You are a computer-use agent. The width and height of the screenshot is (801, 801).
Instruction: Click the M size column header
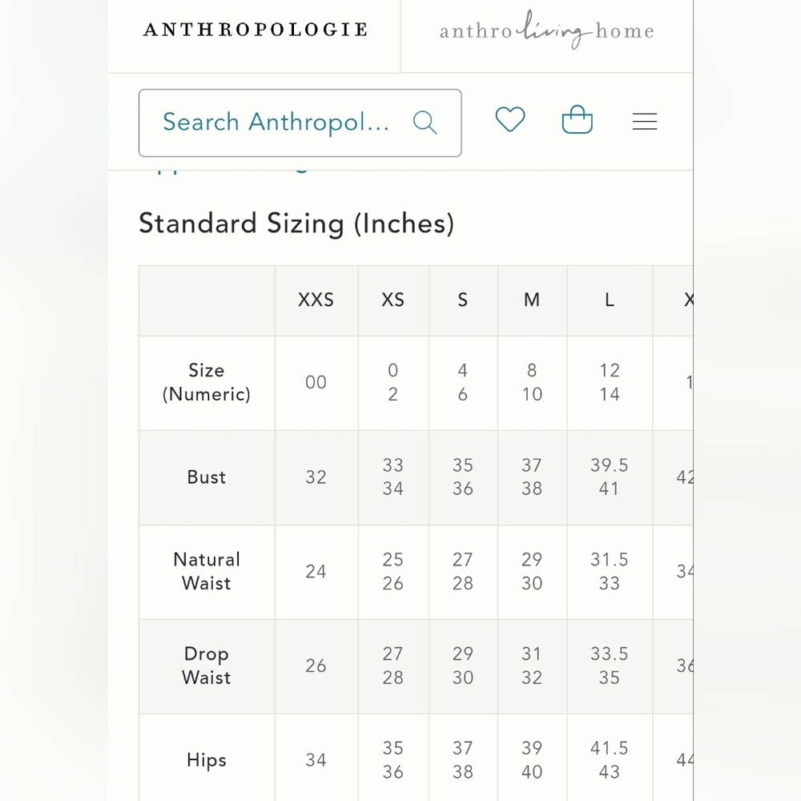(532, 300)
